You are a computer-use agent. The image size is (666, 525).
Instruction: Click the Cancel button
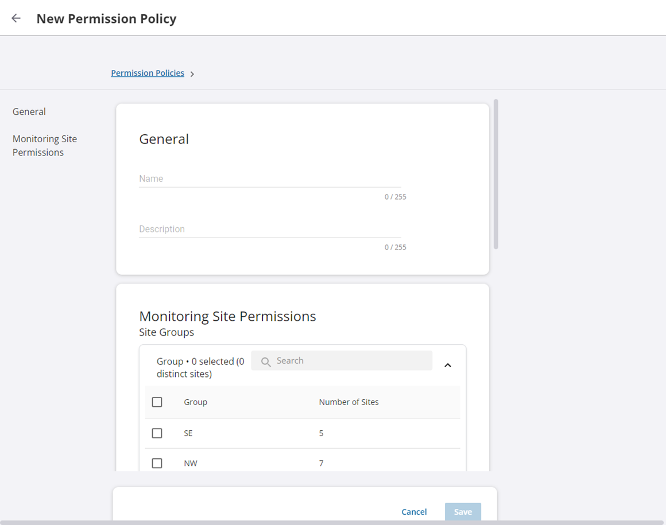click(x=414, y=512)
